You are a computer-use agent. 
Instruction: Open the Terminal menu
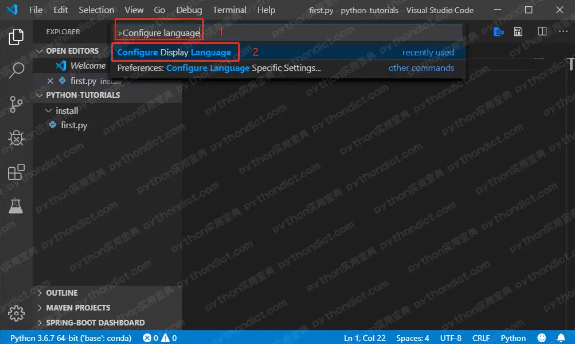coord(229,10)
